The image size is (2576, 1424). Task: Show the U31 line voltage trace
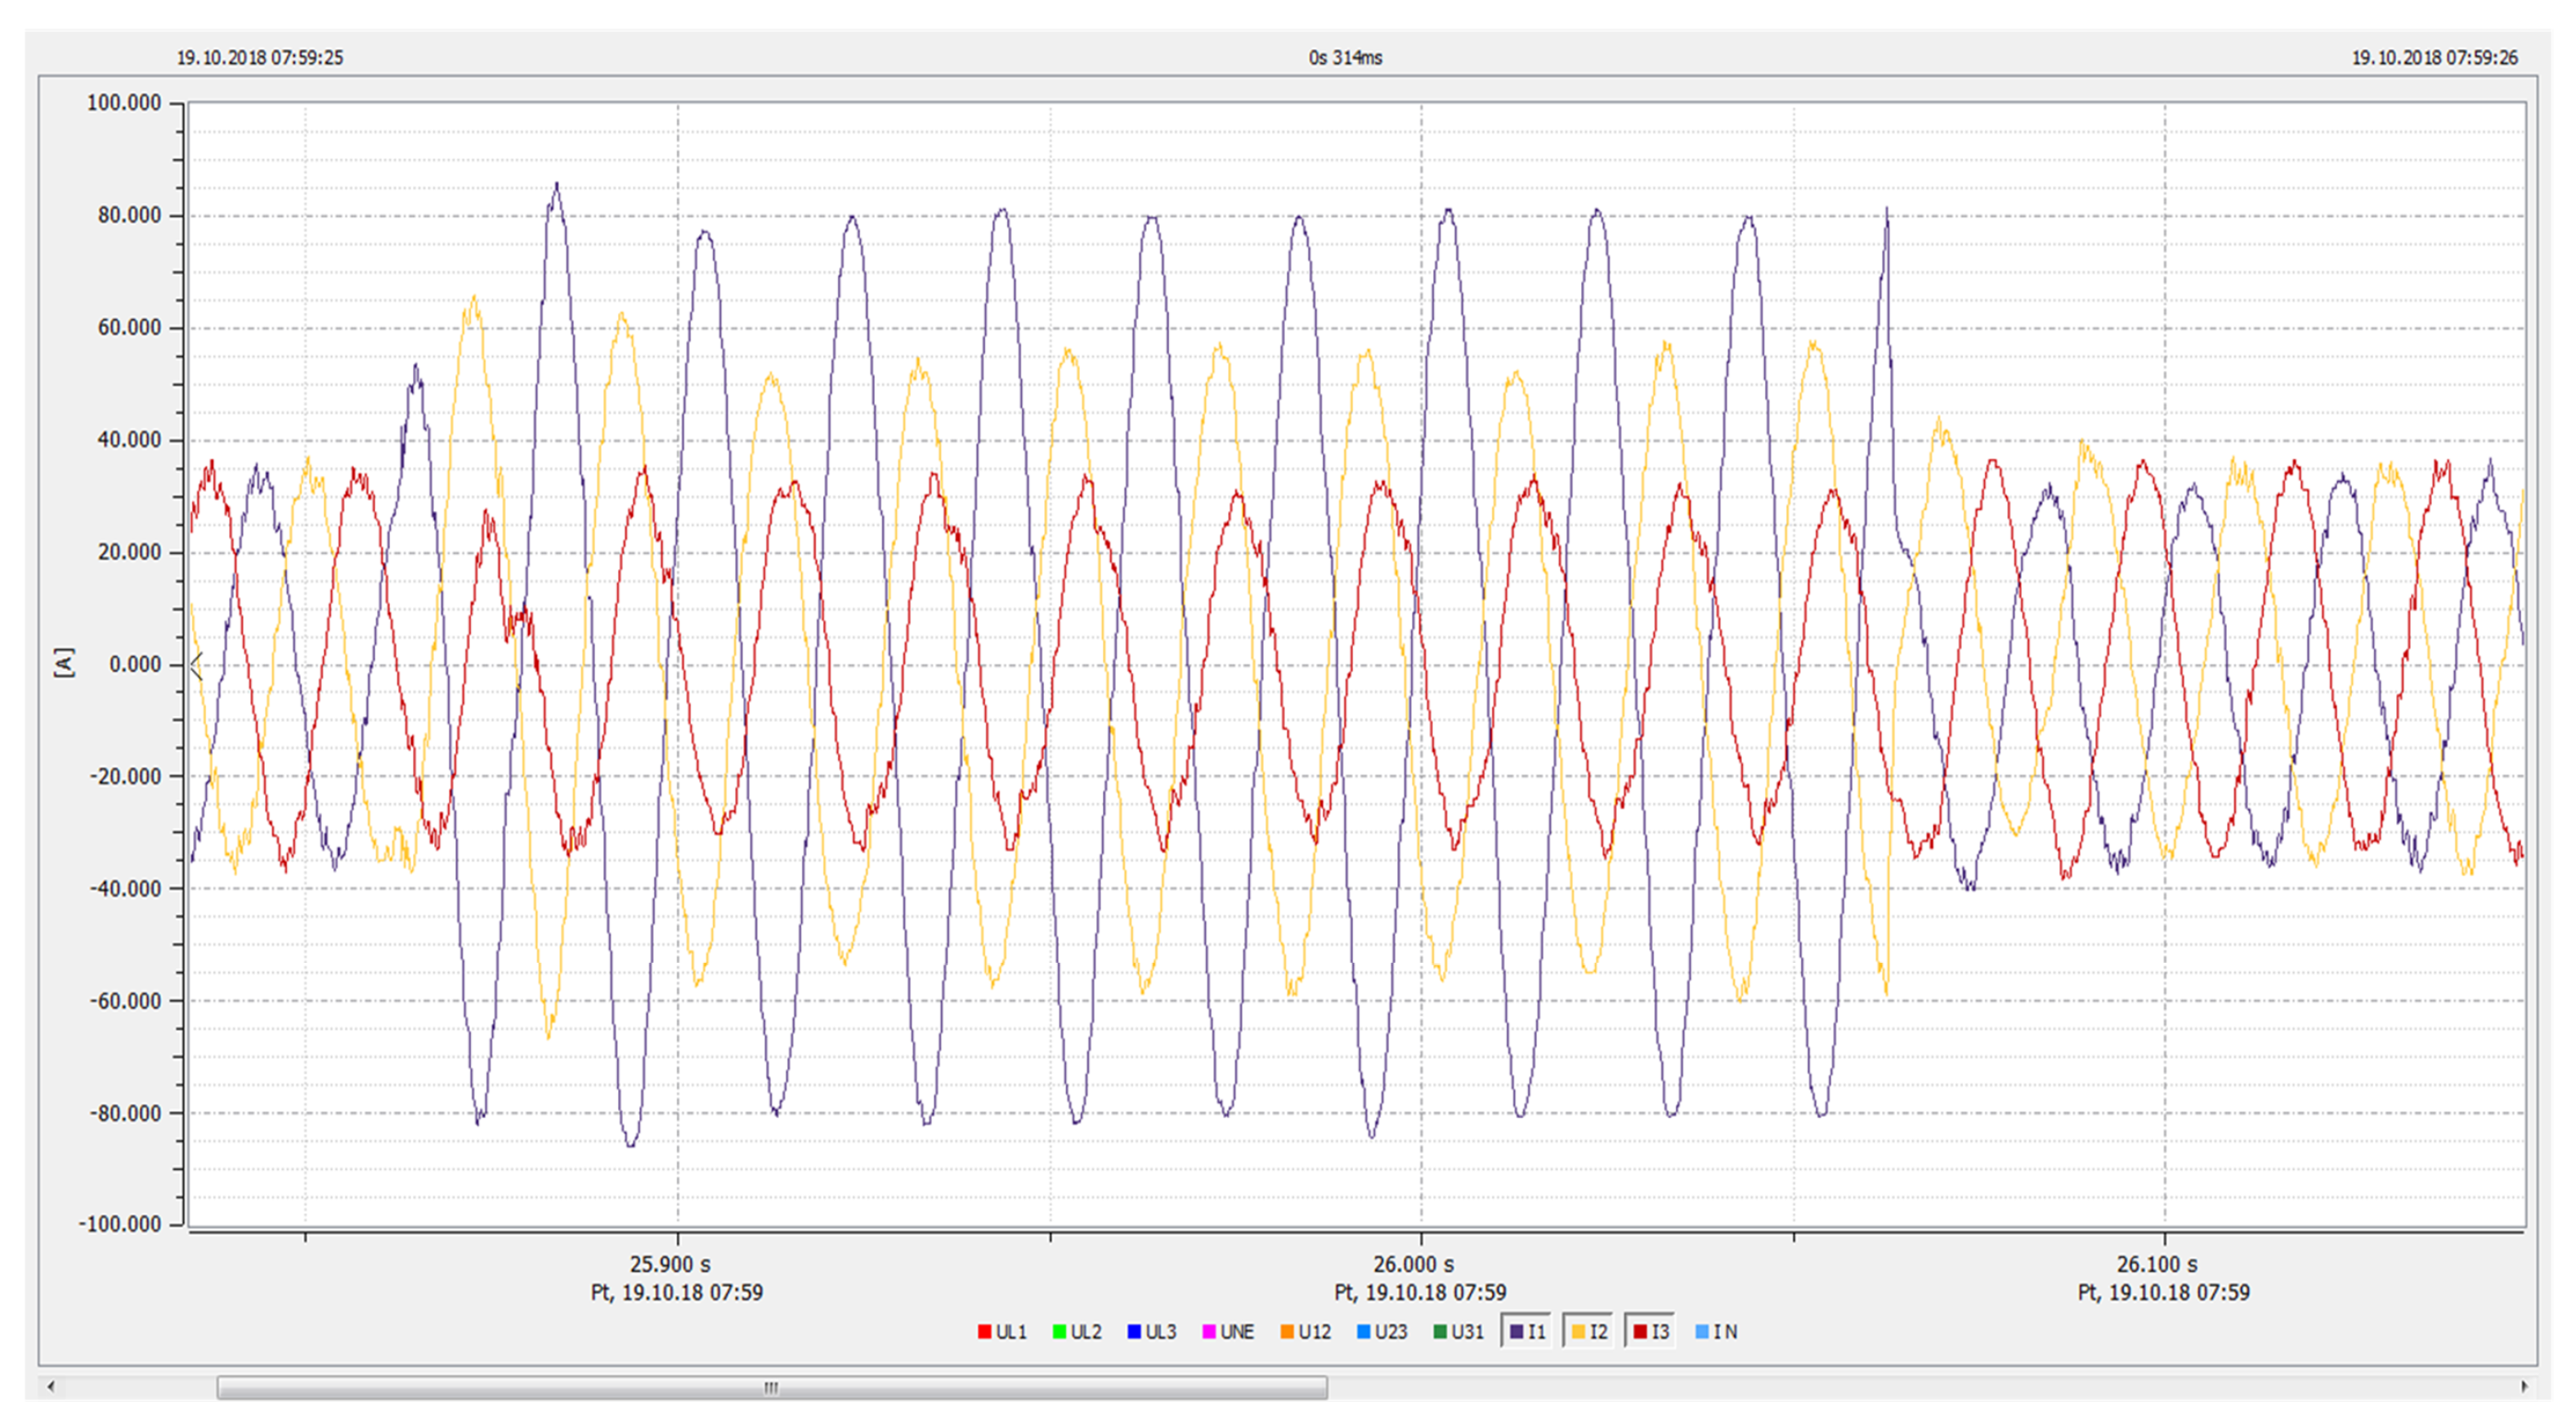[x=1459, y=1332]
